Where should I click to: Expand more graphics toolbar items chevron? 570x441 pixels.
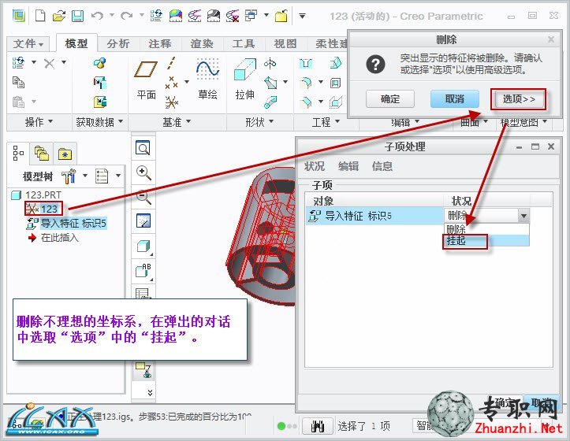point(150,392)
